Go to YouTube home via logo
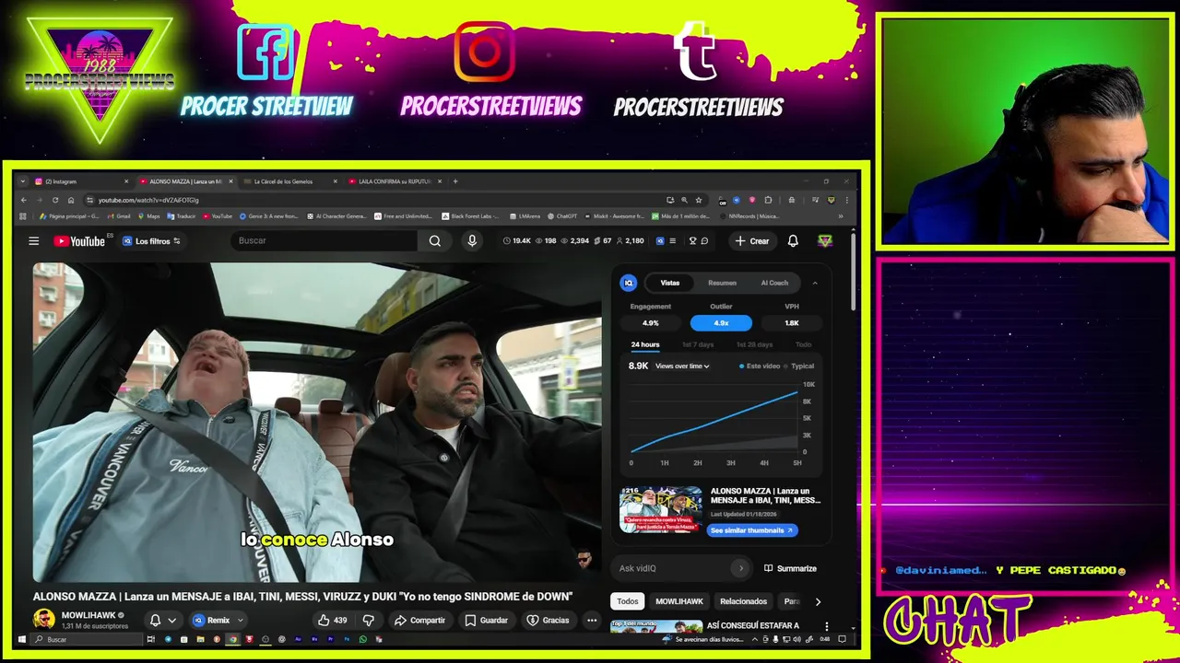The image size is (1180, 663). (x=79, y=241)
